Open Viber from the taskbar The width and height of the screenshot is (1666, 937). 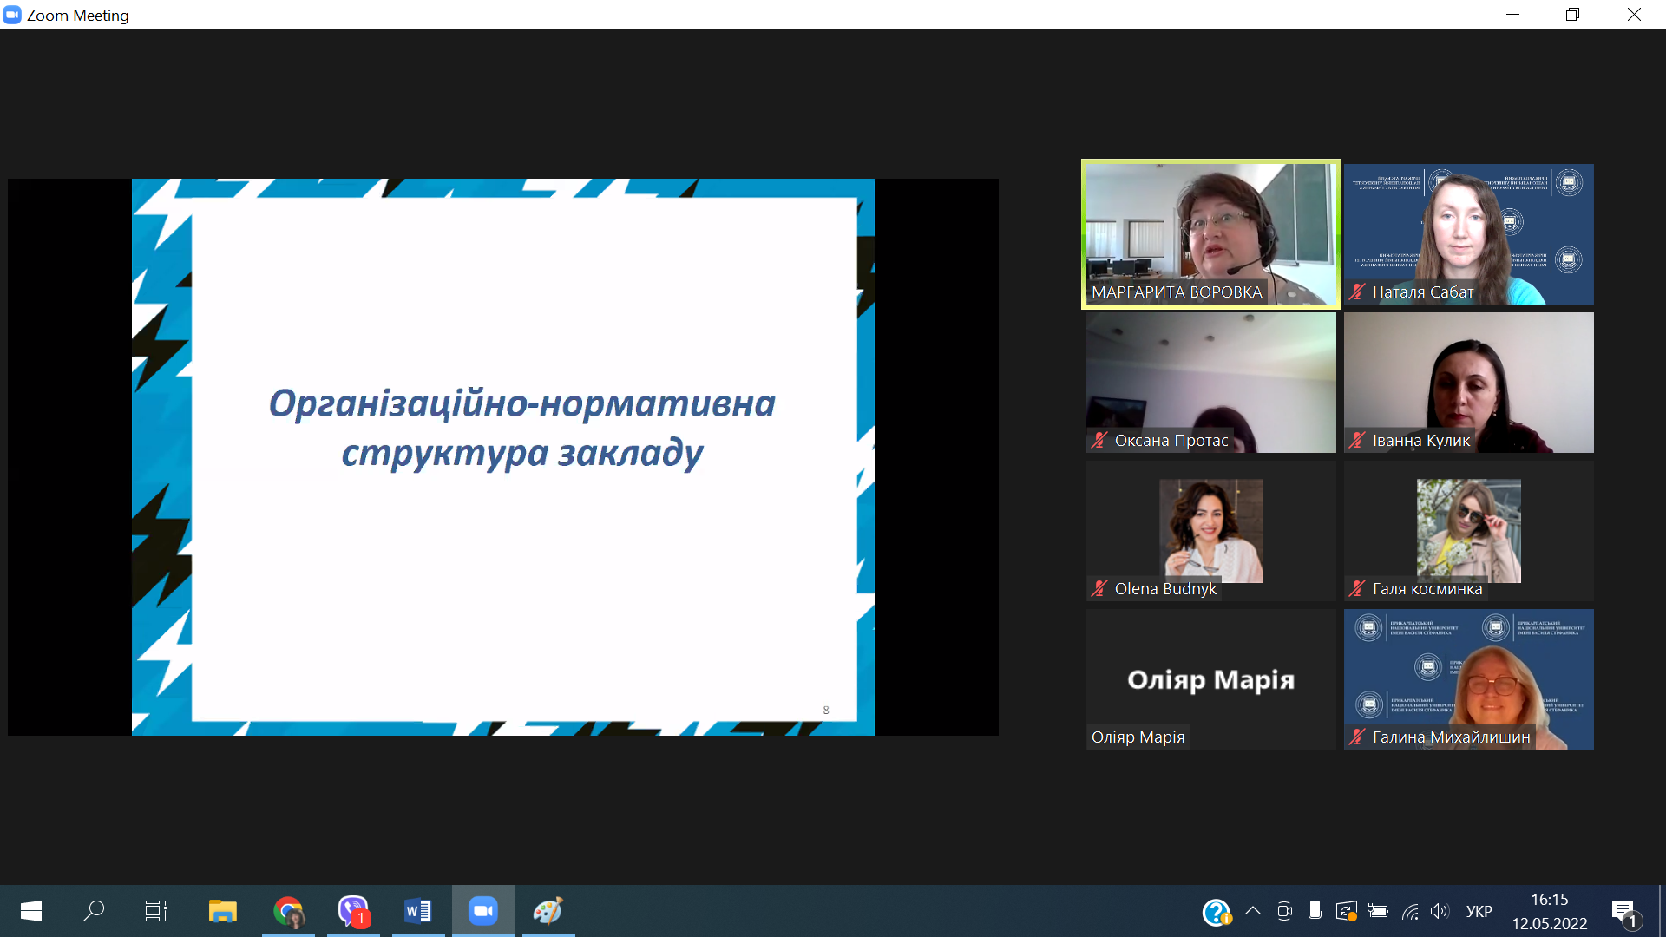(x=353, y=911)
